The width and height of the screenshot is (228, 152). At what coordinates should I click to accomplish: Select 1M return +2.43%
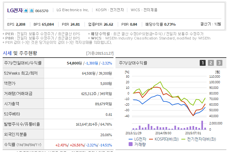[x=62, y=145]
